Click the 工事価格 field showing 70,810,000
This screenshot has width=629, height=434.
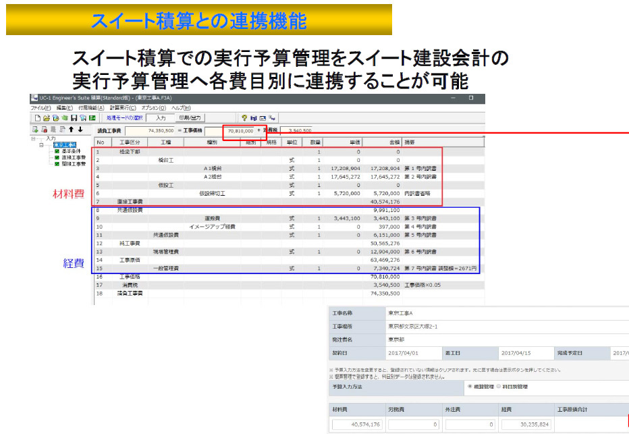click(230, 131)
